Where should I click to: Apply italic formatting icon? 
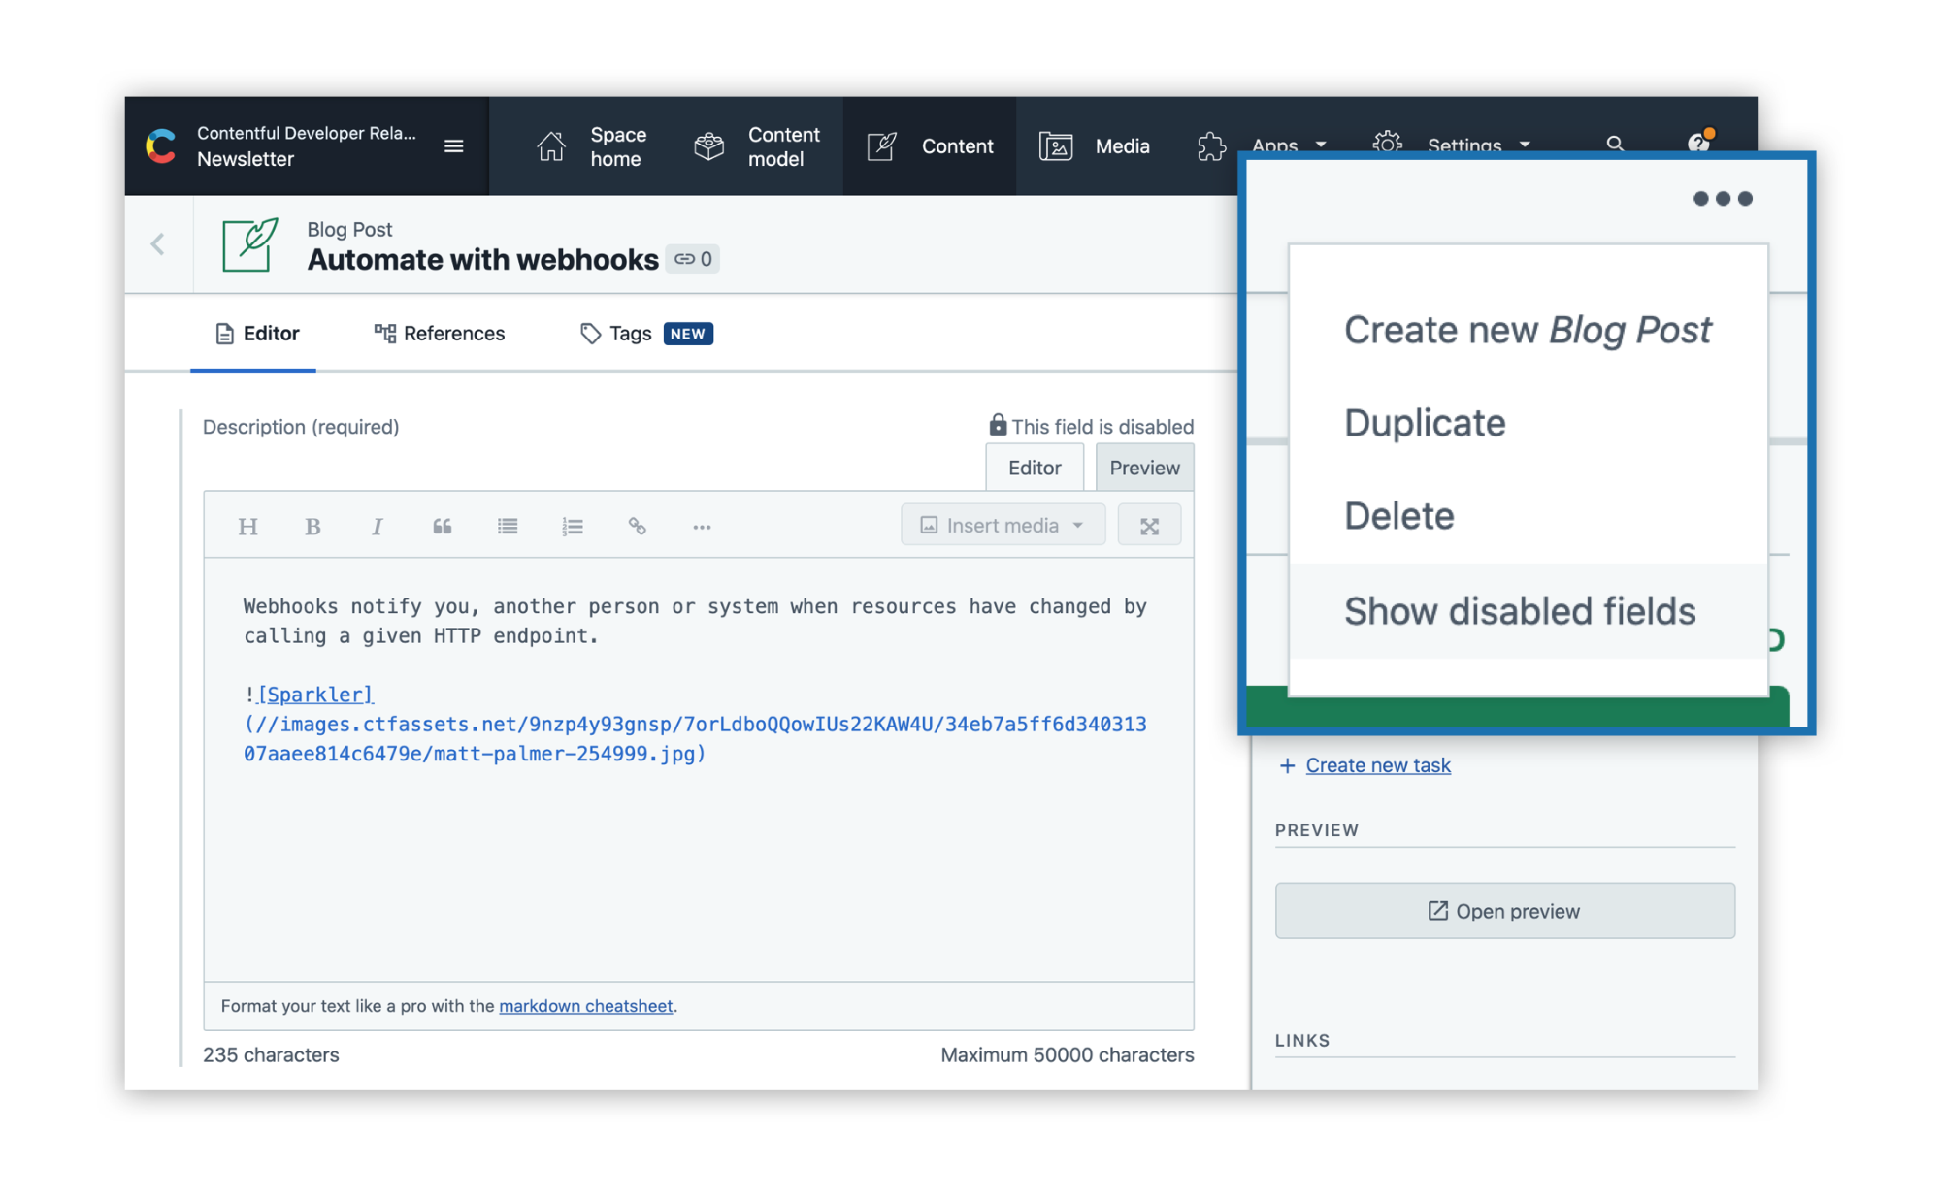click(377, 526)
